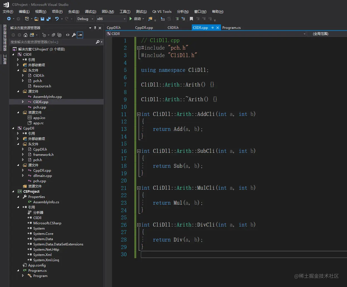Image resolution: width=347 pixels, height=287 pixels.
Task: Open the 文件(F) menu
Action: pyautogui.click(x=8, y=12)
